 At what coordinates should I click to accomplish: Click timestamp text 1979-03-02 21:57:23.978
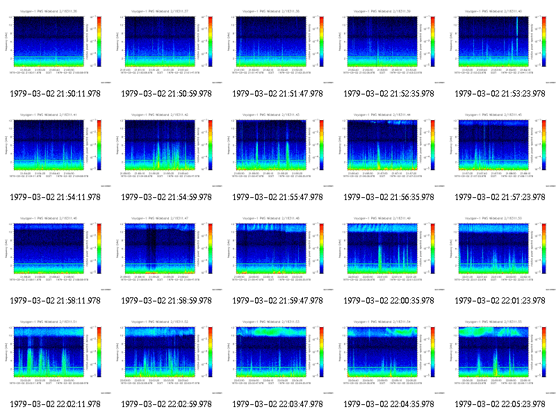[x=500, y=197]
